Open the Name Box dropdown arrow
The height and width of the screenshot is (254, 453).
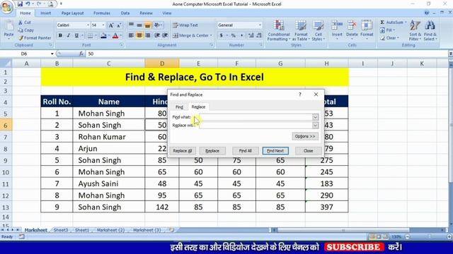pyautogui.click(x=52, y=54)
